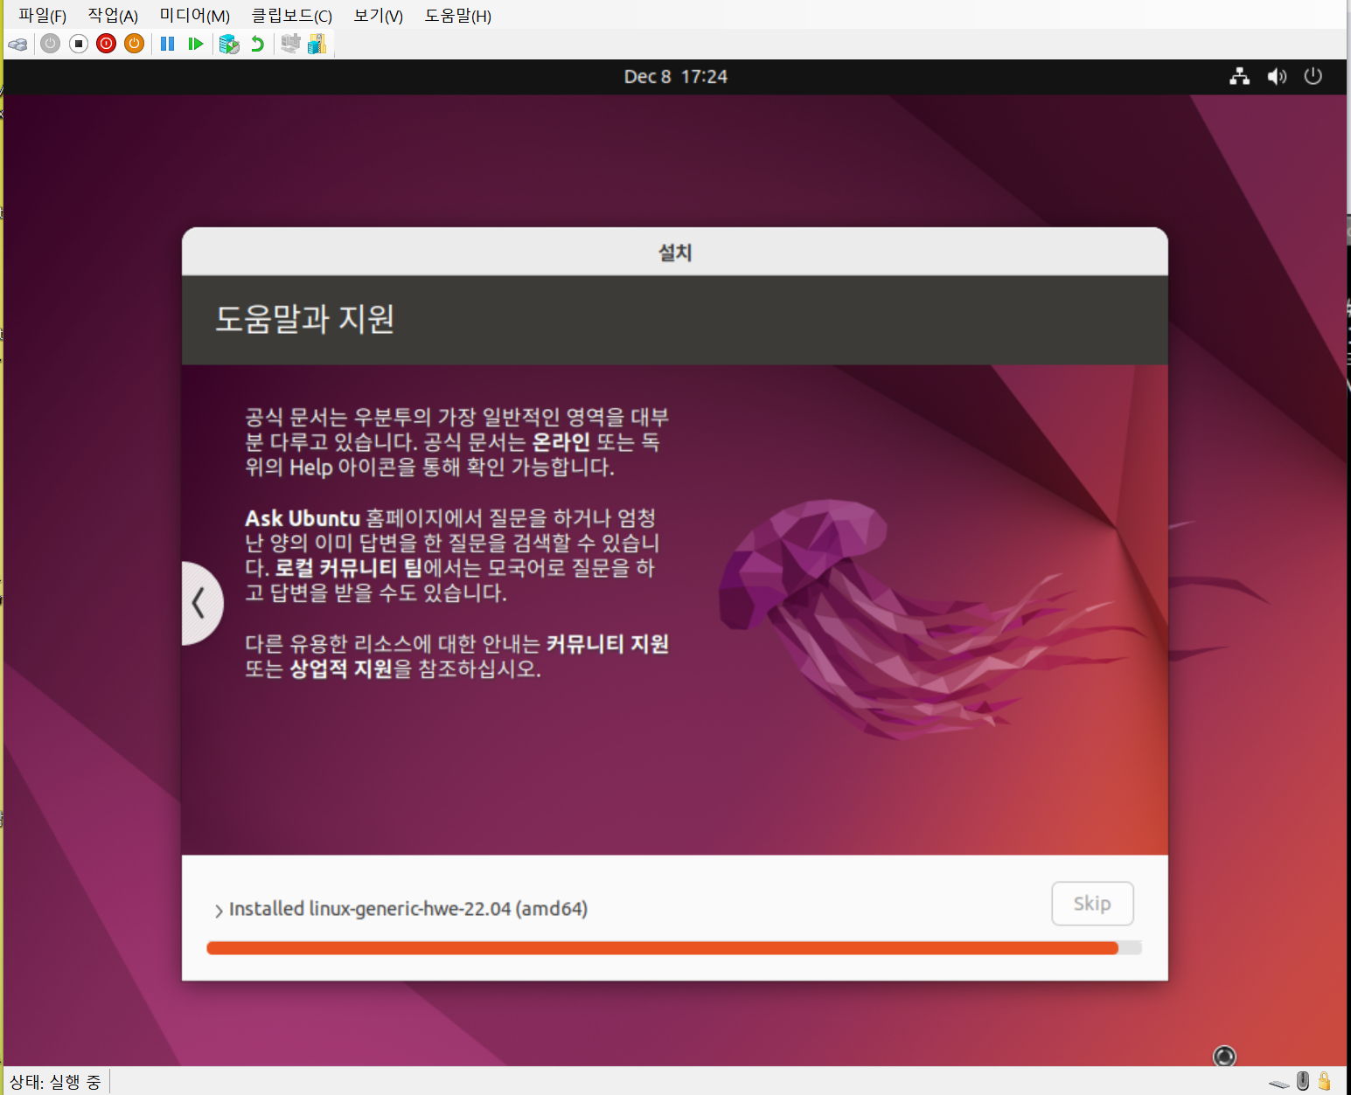Click the Ubuntu network status icon
This screenshot has width=1351, height=1095.
1239,77
